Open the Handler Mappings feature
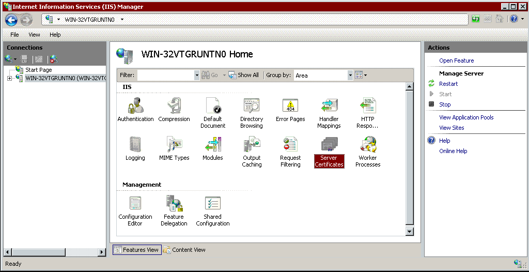This screenshot has width=529, height=272. [329, 113]
